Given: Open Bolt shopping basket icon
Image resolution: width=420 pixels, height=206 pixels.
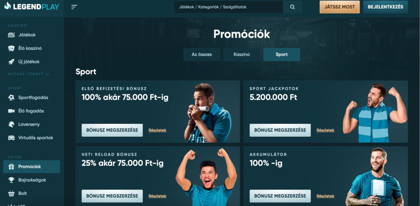Looking at the screenshot, I should [11, 193].
